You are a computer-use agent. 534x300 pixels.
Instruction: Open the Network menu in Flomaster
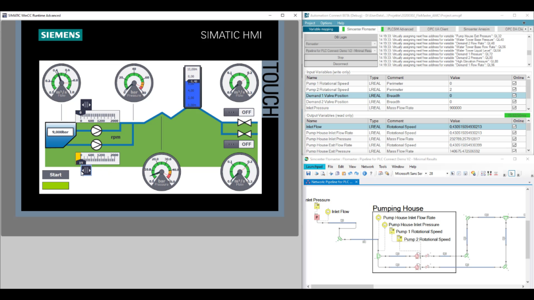(x=367, y=167)
